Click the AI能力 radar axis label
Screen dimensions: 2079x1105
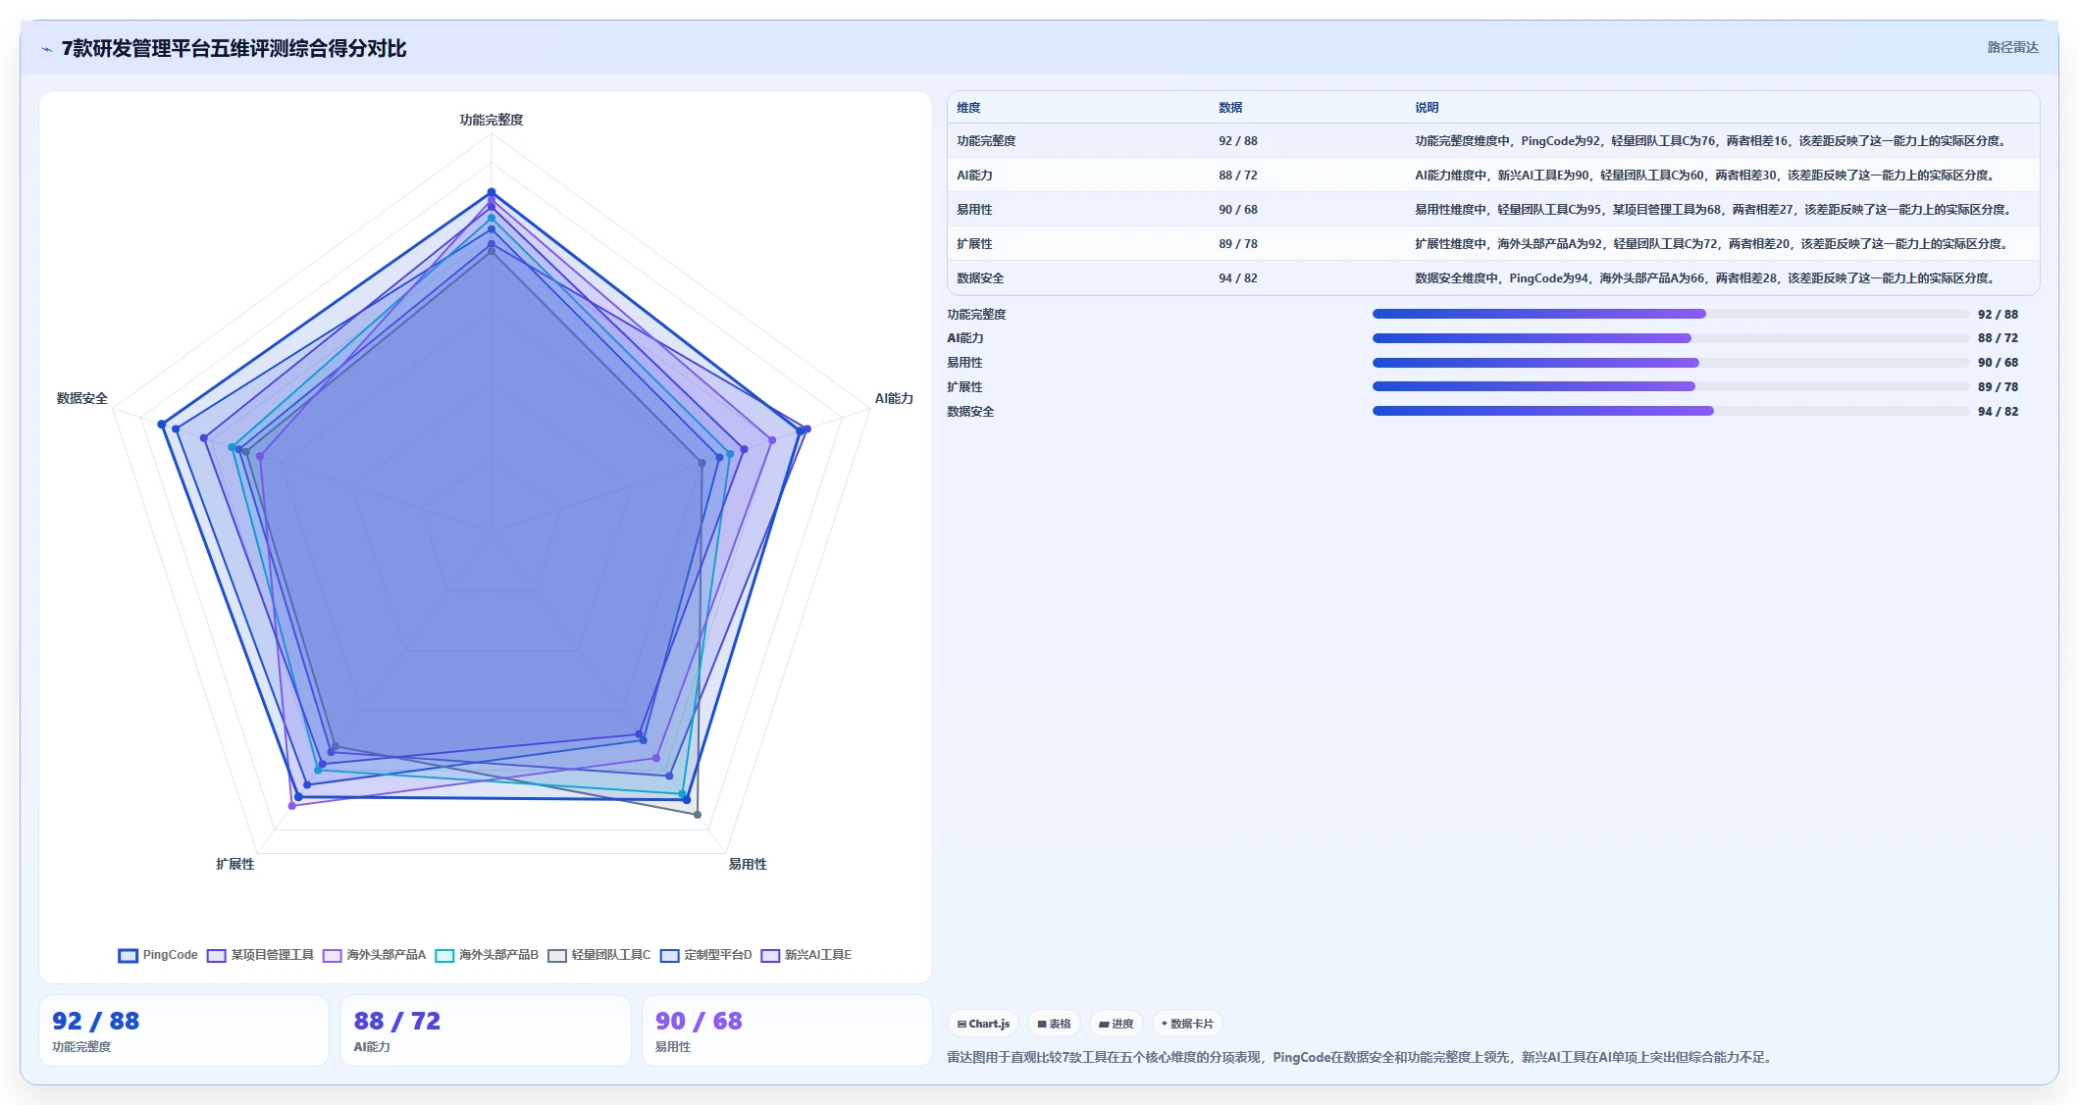894,398
